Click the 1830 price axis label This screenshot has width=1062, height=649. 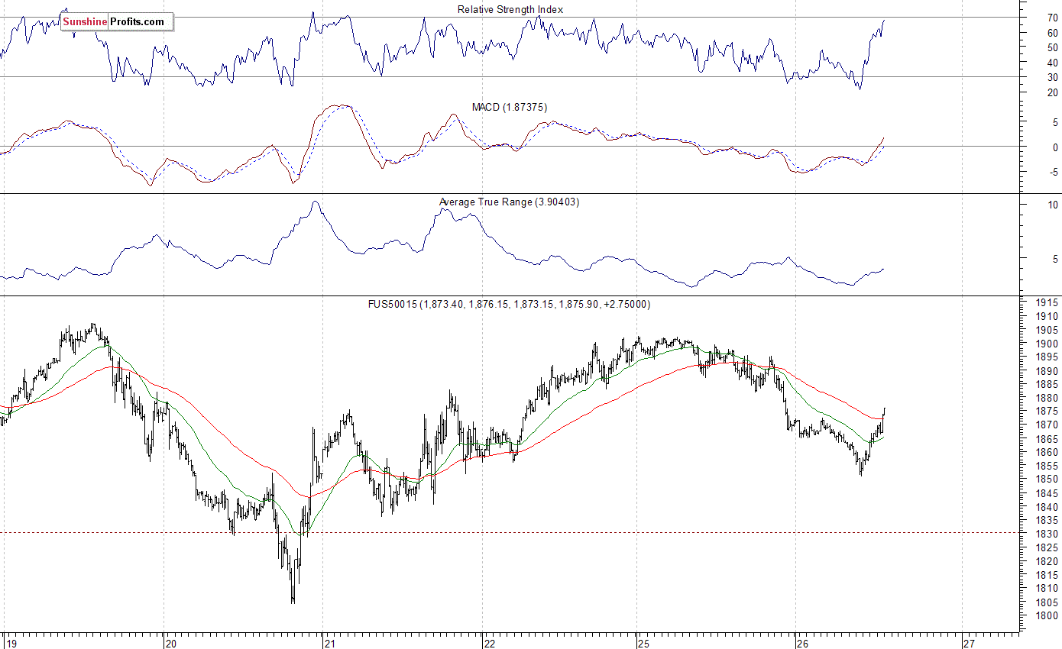tap(1047, 534)
